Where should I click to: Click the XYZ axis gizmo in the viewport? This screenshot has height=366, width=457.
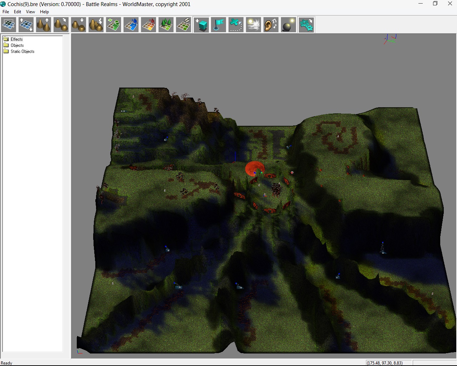(390, 39)
